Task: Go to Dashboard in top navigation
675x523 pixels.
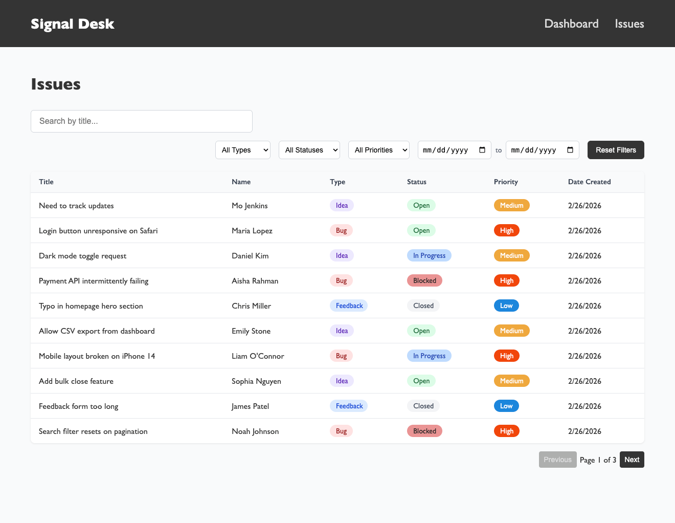Action: [571, 24]
